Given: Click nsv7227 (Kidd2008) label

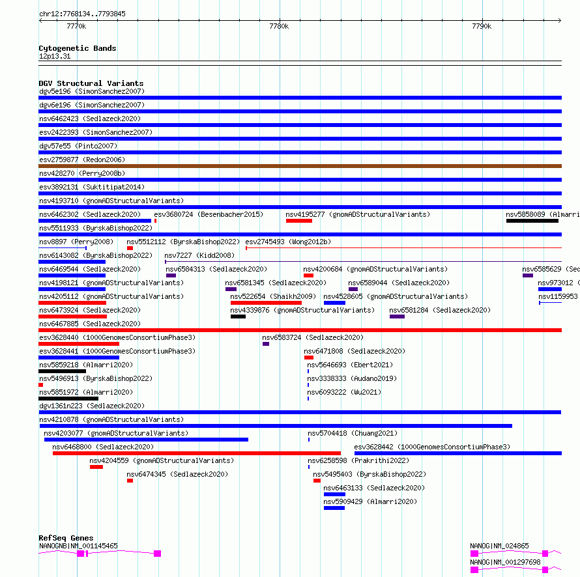Looking at the screenshot, I should pos(199,255).
